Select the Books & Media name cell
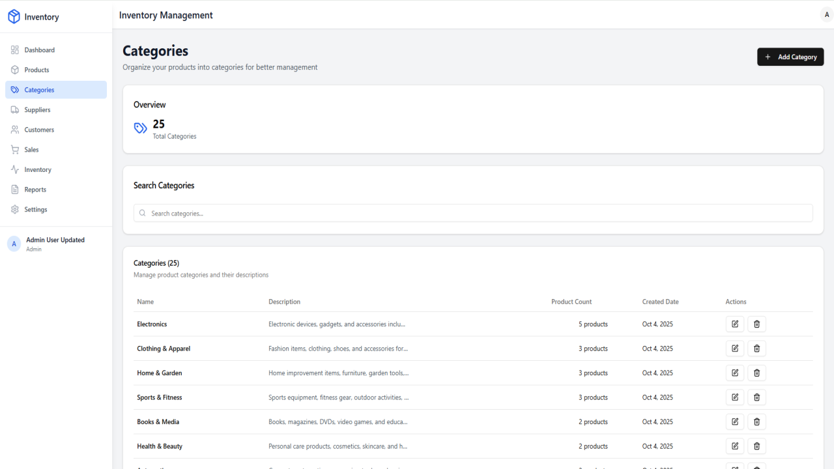The image size is (834, 469). coord(158,421)
